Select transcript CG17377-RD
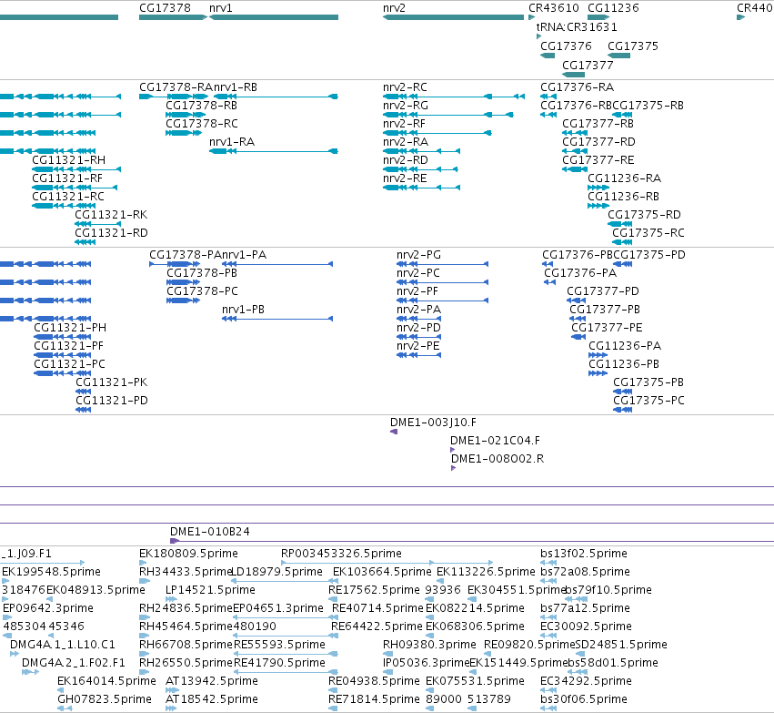Image resolution: width=774 pixels, height=713 pixels. [x=598, y=142]
